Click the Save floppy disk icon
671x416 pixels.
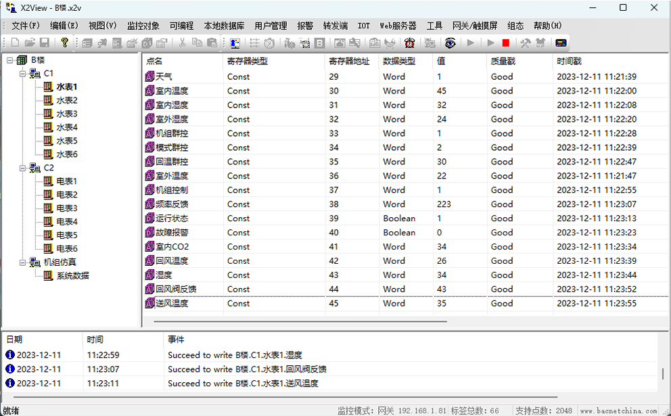(x=44, y=43)
